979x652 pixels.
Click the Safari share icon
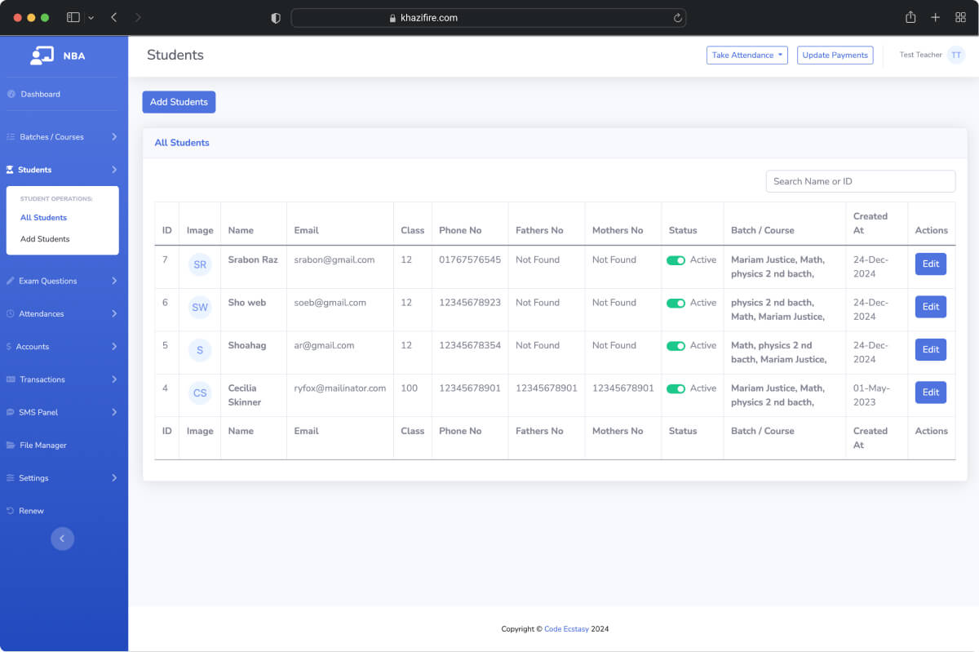(910, 17)
